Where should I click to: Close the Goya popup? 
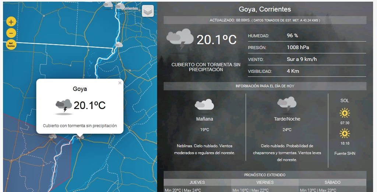pos(120,83)
